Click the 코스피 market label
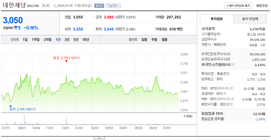Viewport: 271px width, 140px height. (x=46, y=6)
